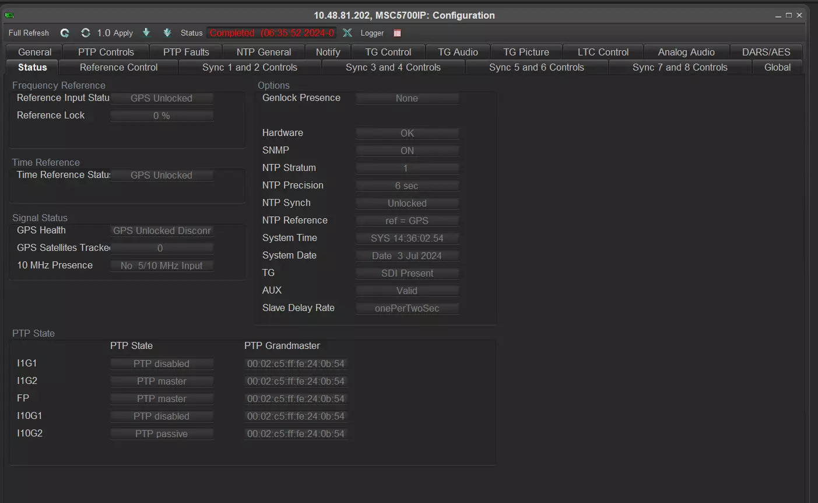Maximize the Configuration window
Screen dimensions: 818x503
tap(789, 15)
